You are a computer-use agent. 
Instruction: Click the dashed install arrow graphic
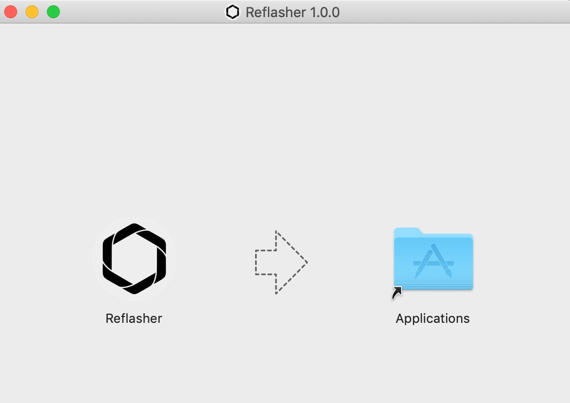coord(281,262)
